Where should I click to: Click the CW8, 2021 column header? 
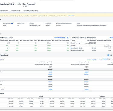[10, 99]
